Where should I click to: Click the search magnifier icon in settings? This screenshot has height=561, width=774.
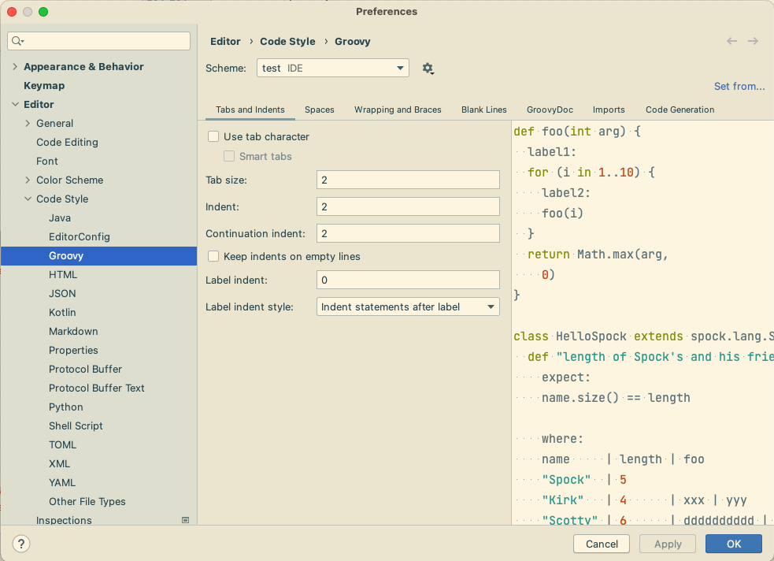pyautogui.click(x=17, y=41)
